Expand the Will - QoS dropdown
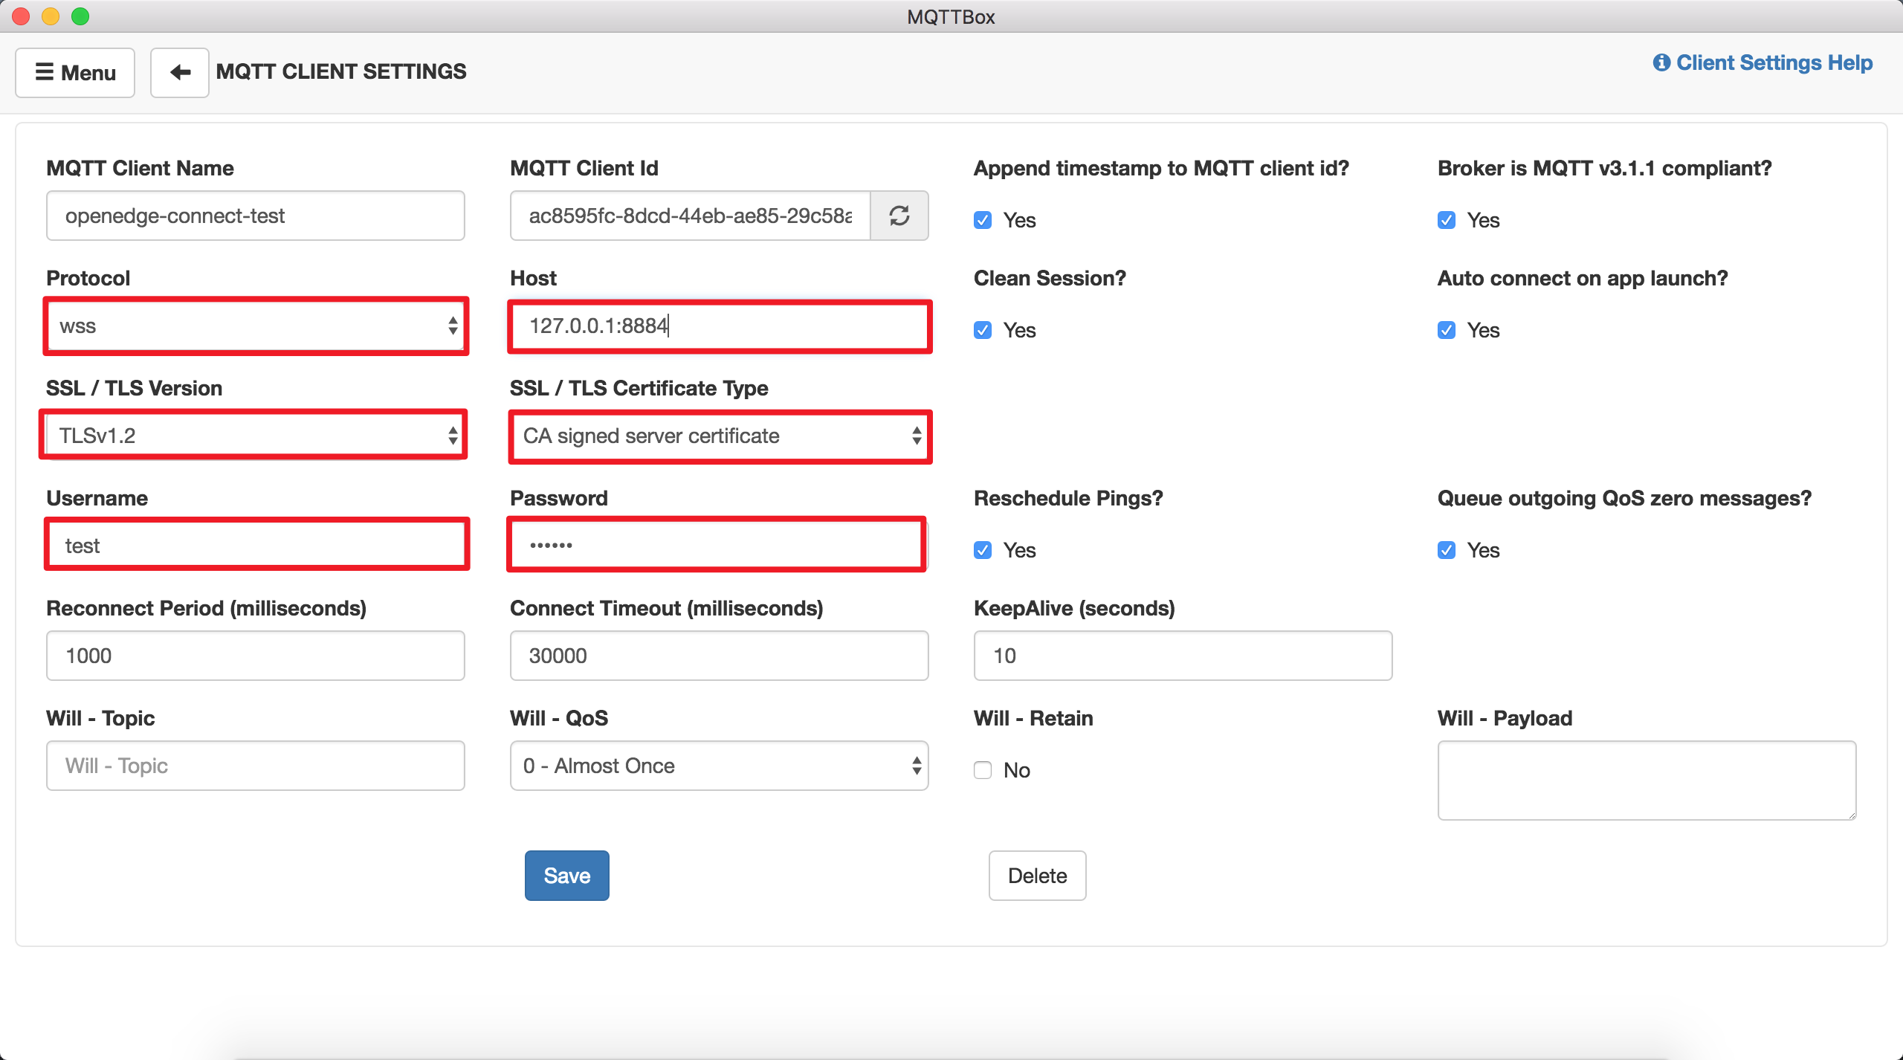Image resolution: width=1903 pixels, height=1060 pixels. (720, 766)
